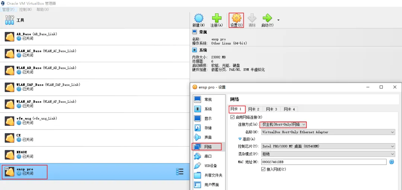Open the 帮助(H) menu
Image resolution: width=402 pixels, height=190 pixels.
click(42, 9)
